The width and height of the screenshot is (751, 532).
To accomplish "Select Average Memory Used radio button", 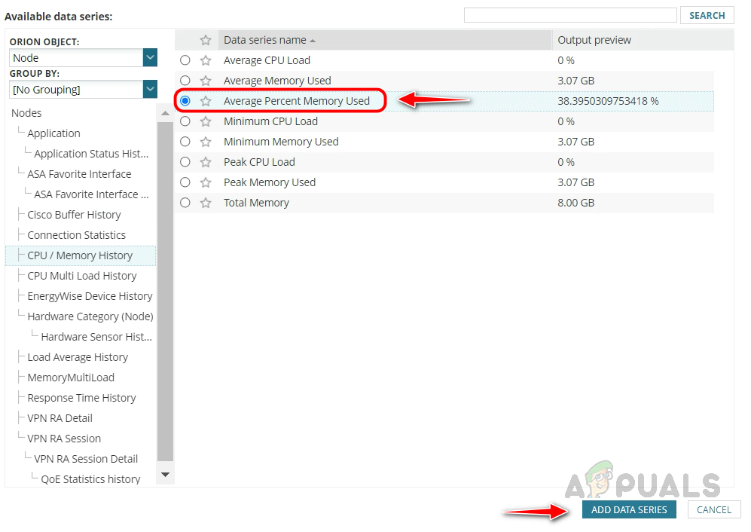I will (185, 81).
